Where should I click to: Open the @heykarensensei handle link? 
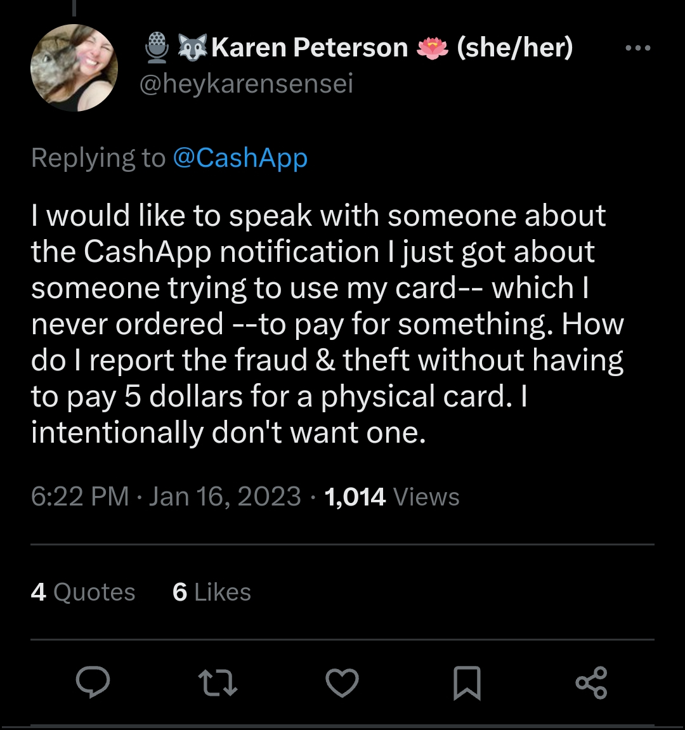247,82
